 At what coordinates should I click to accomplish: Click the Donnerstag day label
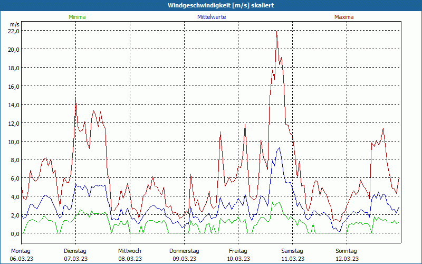click(x=184, y=251)
